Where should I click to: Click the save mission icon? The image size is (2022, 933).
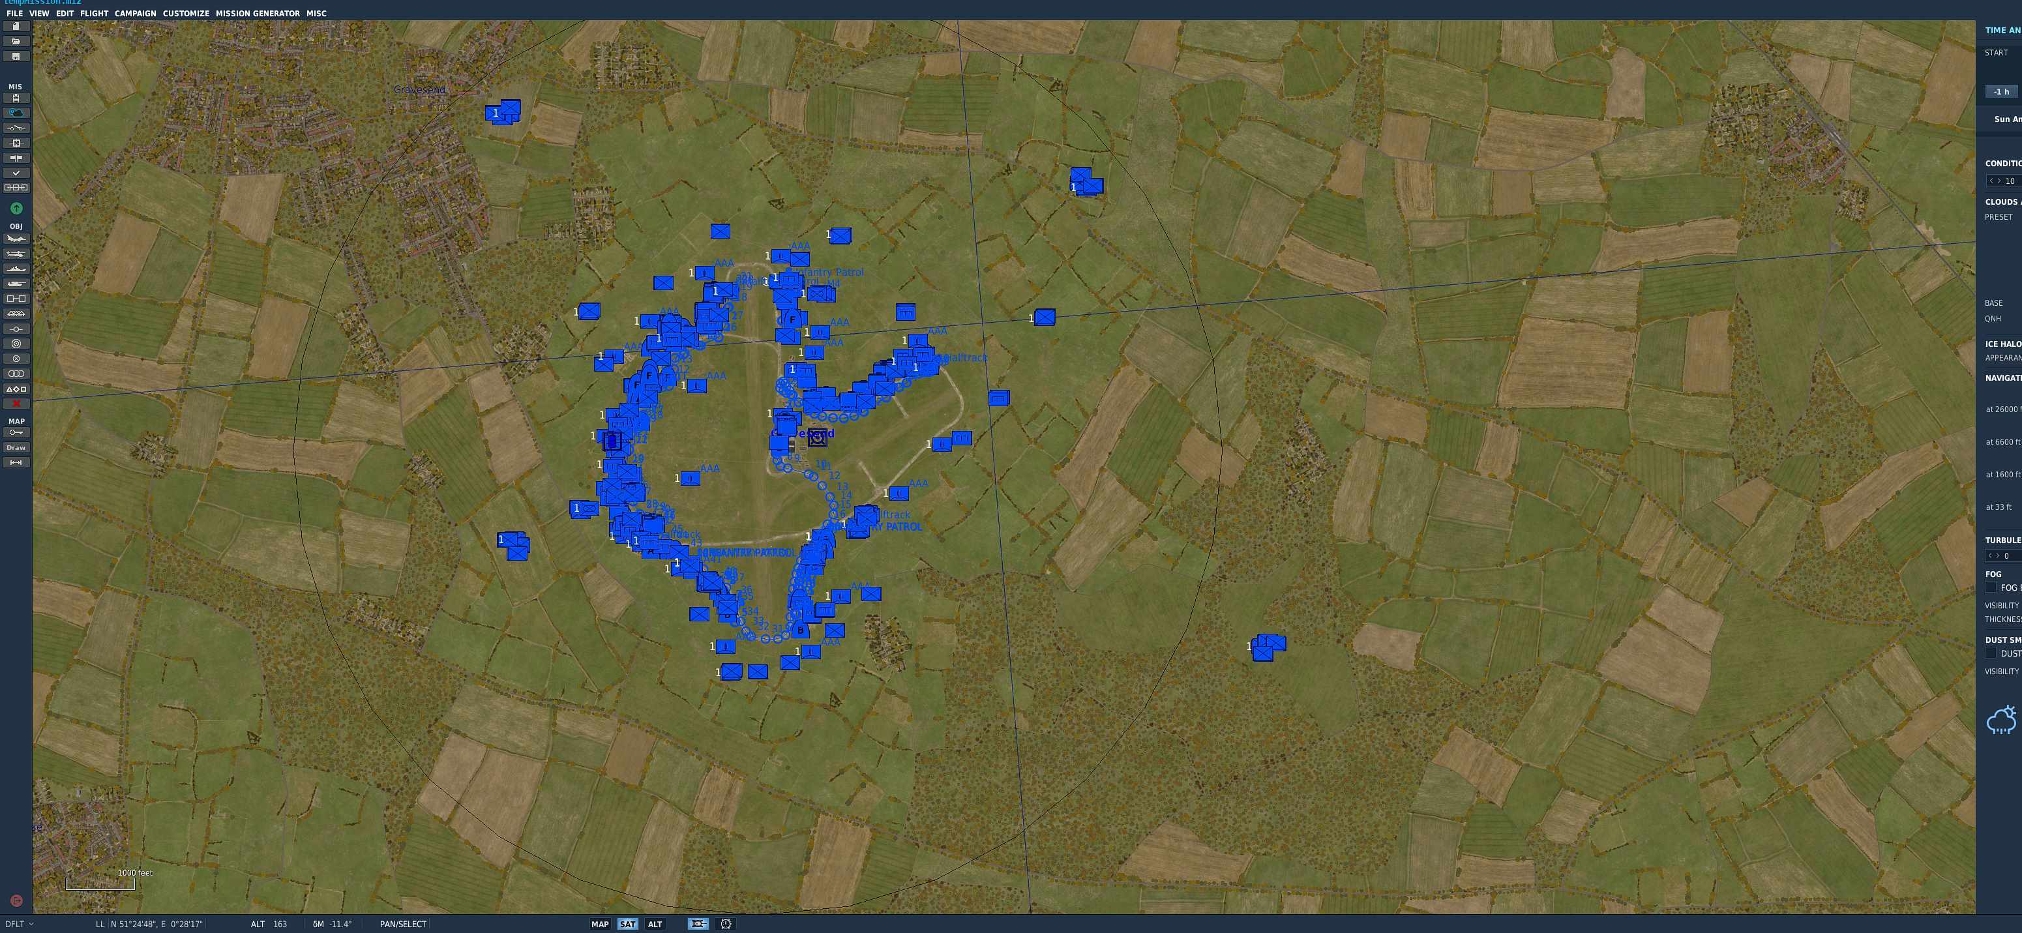click(x=16, y=55)
